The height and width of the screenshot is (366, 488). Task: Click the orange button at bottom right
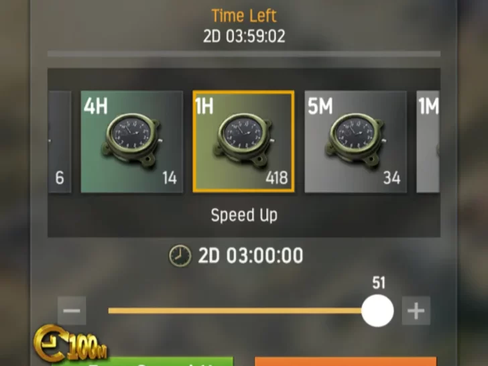[345, 362]
